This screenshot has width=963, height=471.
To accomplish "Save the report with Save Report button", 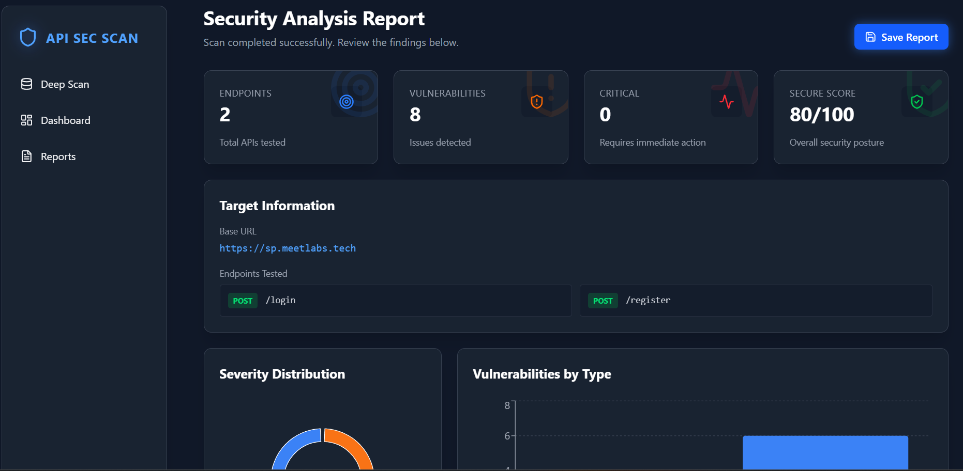I will 901,37.
